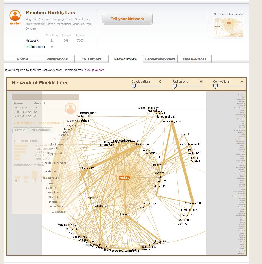
Task: Open the Profile tab
Action: [23, 59]
